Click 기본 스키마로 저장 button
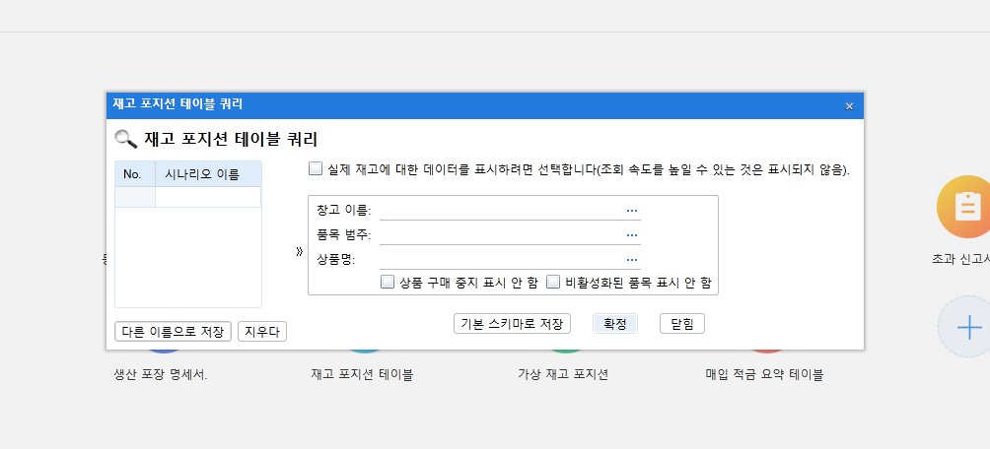This screenshot has height=449, width=990. coord(512,324)
